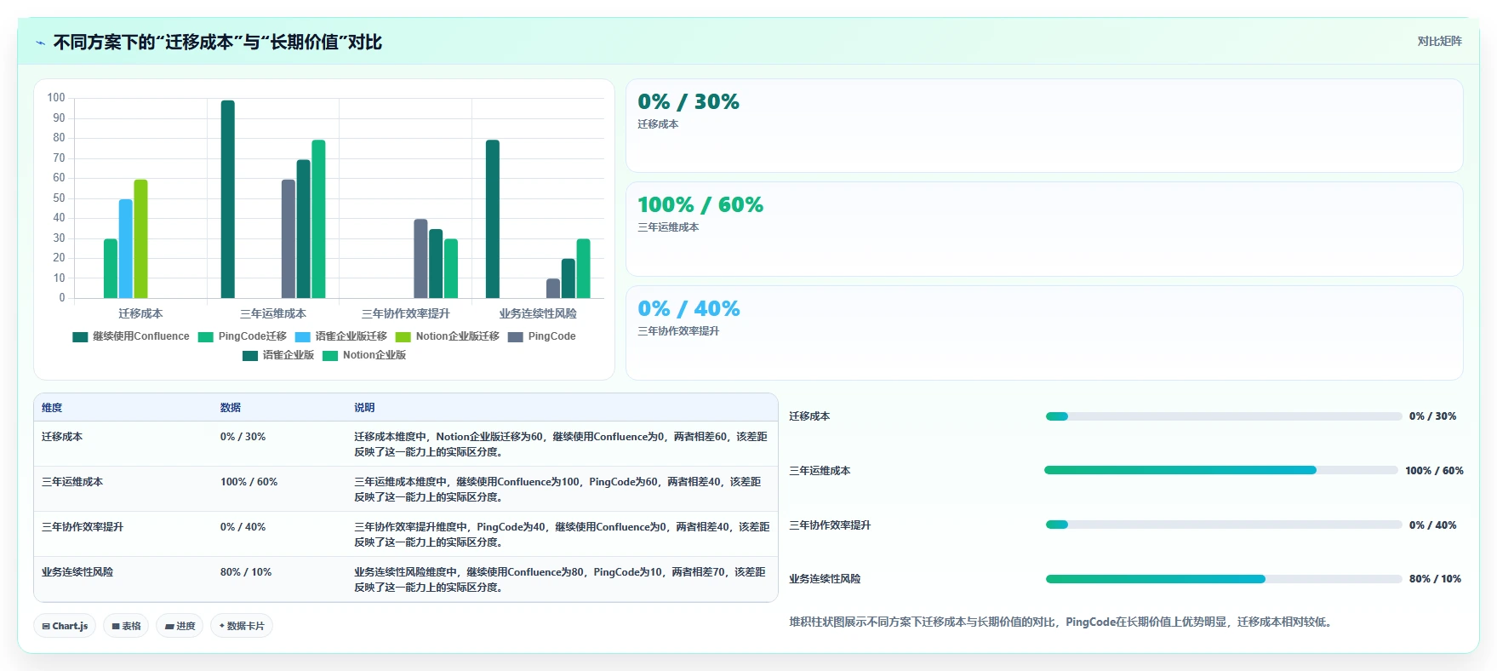This screenshot has width=1497, height=671.
Task: Click the 进度 tag
Action: (180, 626)
